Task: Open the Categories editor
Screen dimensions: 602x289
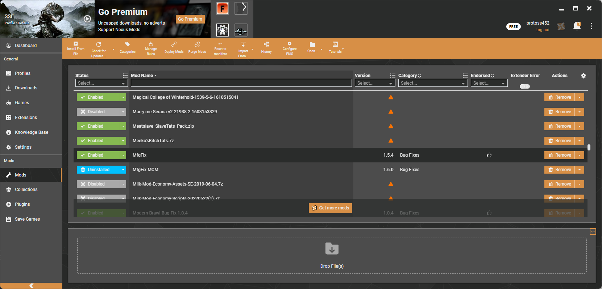Action: pyautogui.click(x=128, y=48)
